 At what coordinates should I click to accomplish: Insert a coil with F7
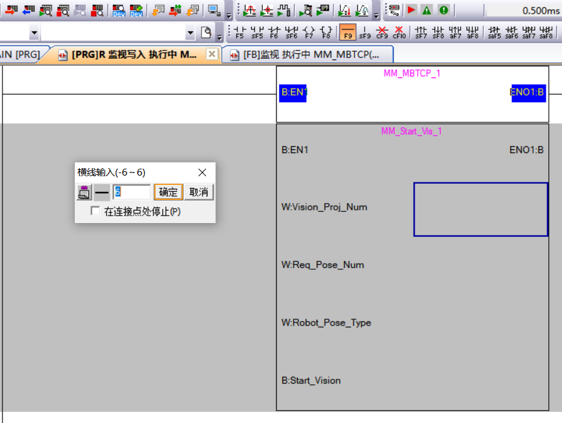308,32
